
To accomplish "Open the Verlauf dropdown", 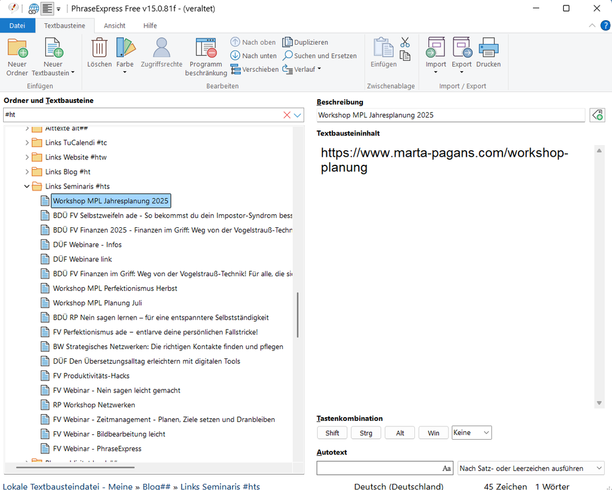I will click(x=302, y=69).
